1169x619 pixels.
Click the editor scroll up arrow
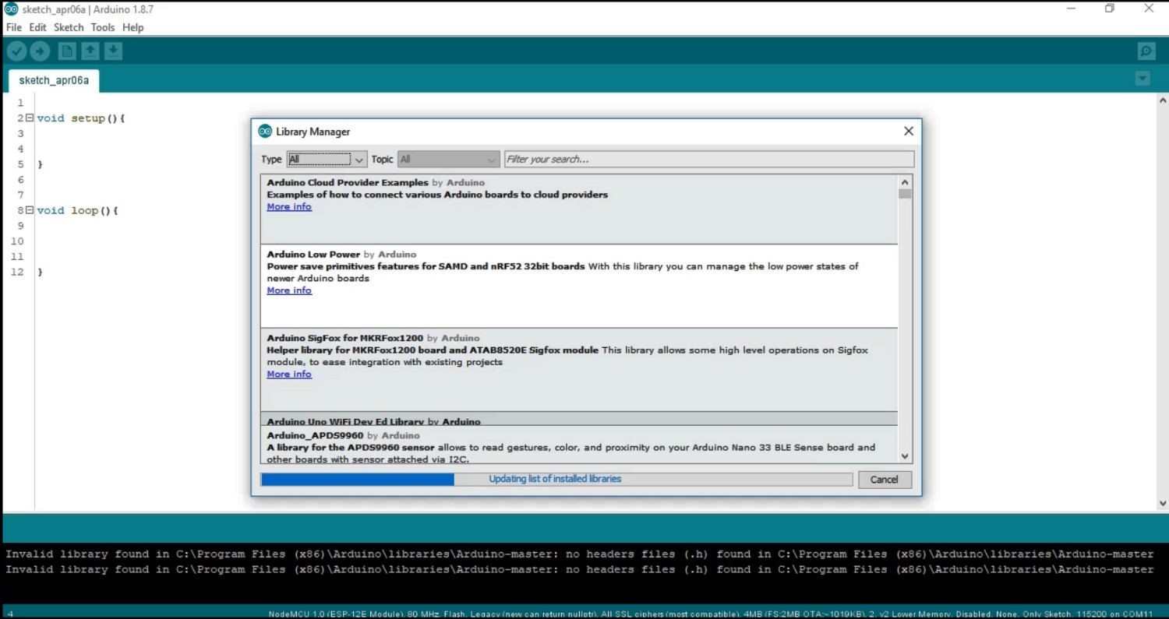tap(1163, 100)
